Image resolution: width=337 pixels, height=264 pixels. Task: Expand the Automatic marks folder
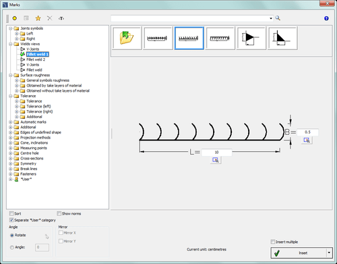(11, 122)
